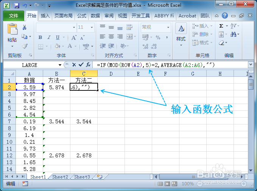This screenshot has width=257, height=191.
Task: Decrease font size with small A icon
Action: click(82, 37)
